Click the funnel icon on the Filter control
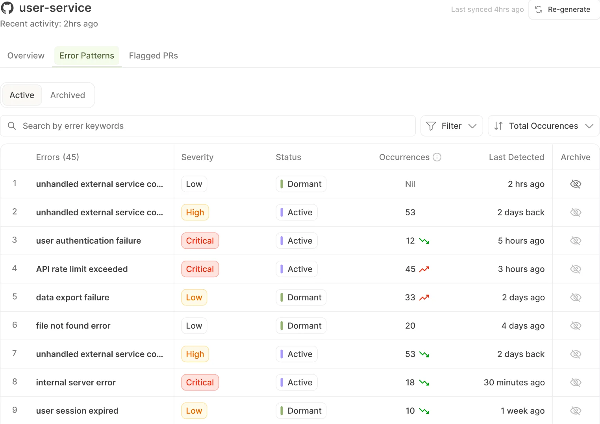The image size is (600, 424). [x=431, y=126]
